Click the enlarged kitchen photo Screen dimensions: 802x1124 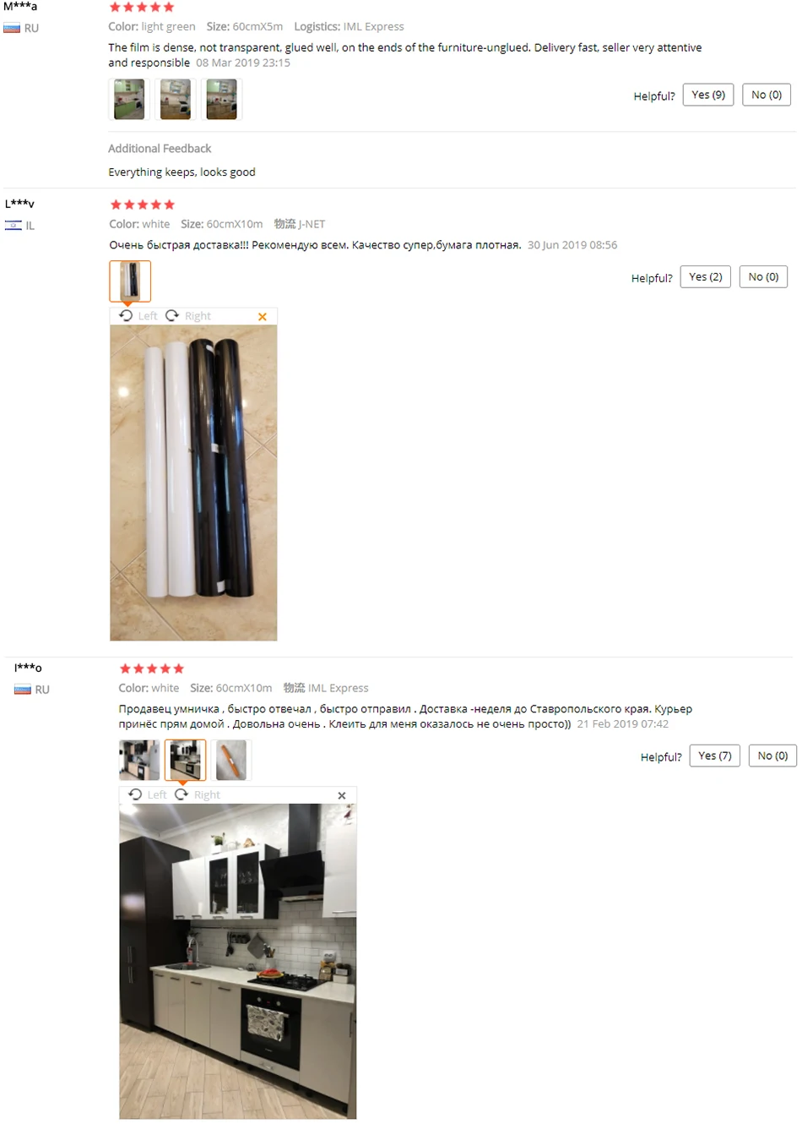pyautogui.click(x=238, y=961)
